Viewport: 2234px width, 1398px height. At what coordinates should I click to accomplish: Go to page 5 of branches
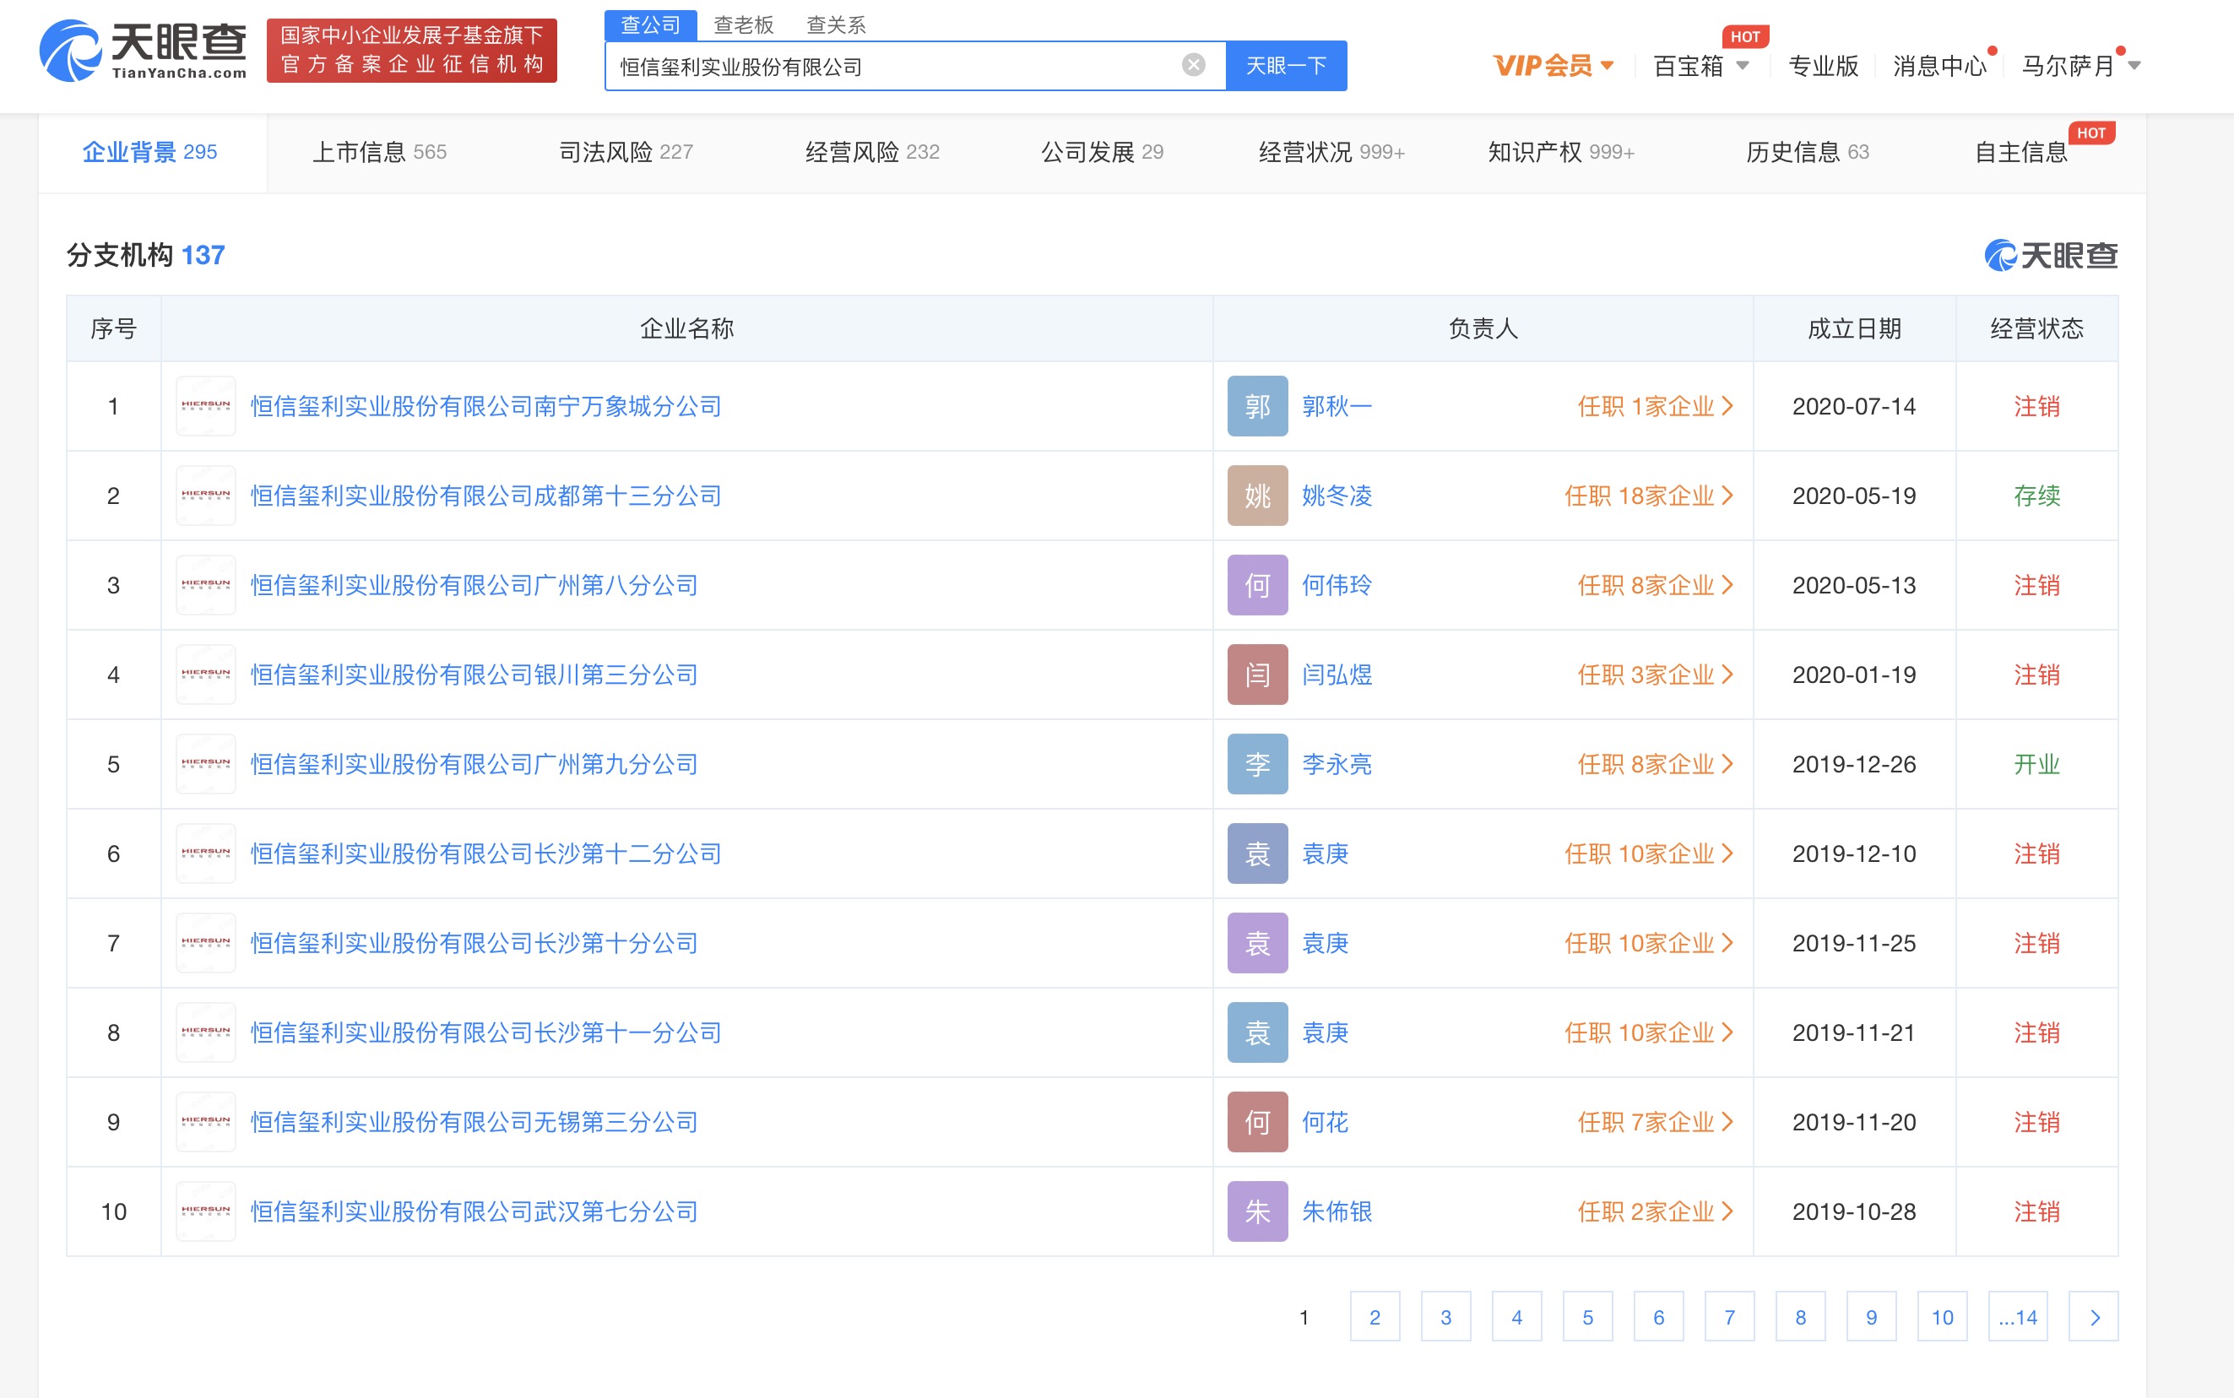coord(1586,1317)
